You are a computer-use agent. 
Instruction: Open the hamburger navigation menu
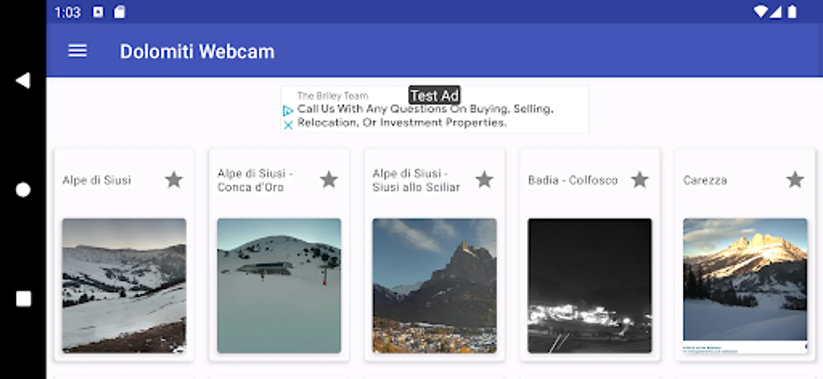[78, 51]
